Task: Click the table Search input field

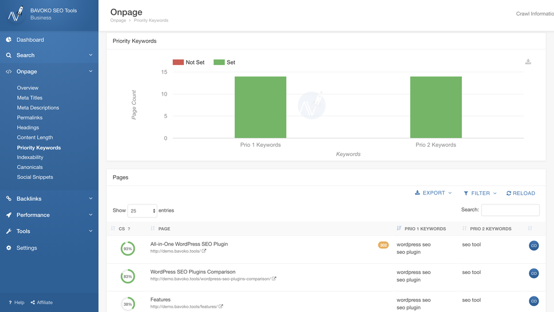Action: 510,210
